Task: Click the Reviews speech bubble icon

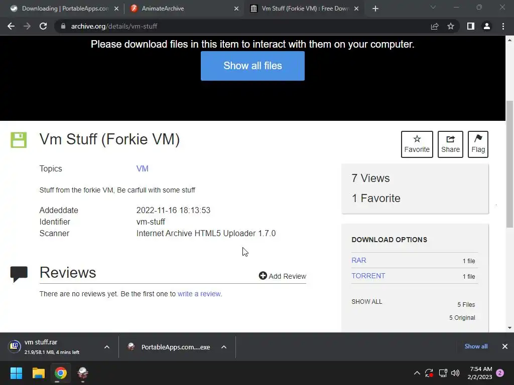Action: pos(19,274)
